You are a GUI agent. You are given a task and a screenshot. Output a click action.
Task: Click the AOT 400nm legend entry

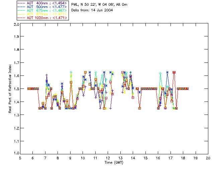(42, 3)
